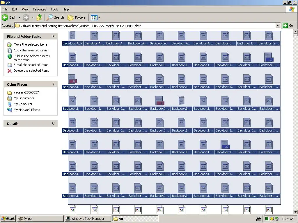Click the red X Delete icon
The width and height of the screenshot is (298, 223).
(x=10, y=71)
